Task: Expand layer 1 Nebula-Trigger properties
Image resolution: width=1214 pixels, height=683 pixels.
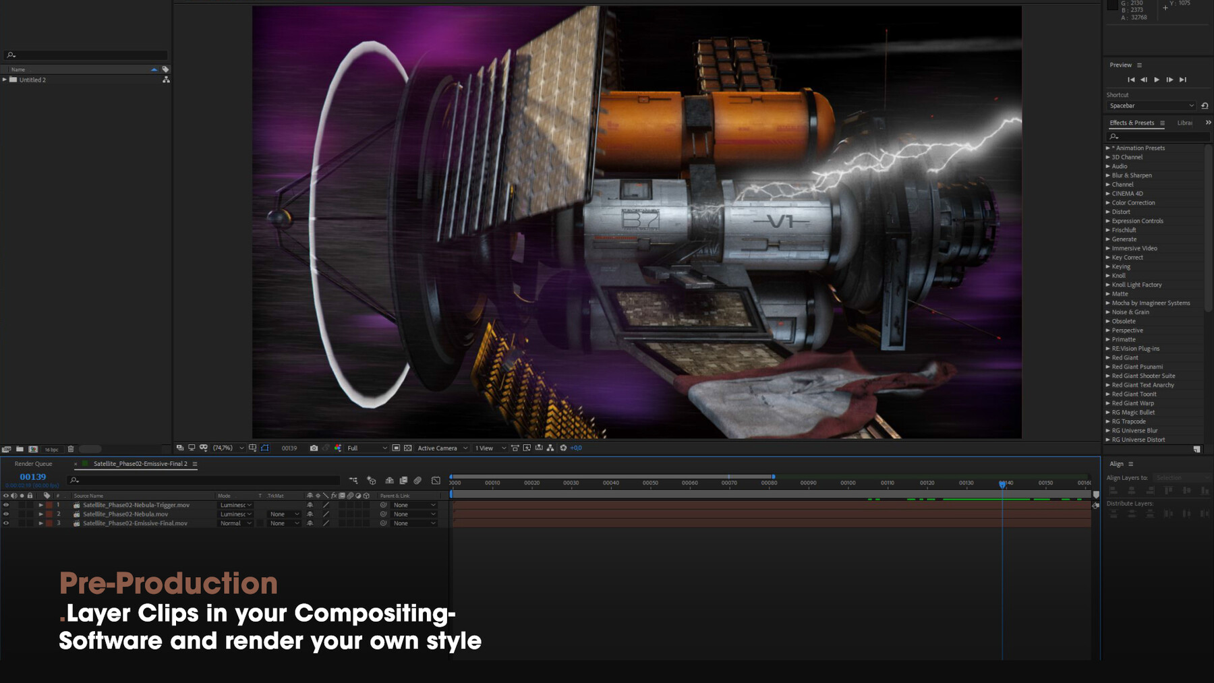Action: (40, 505)
